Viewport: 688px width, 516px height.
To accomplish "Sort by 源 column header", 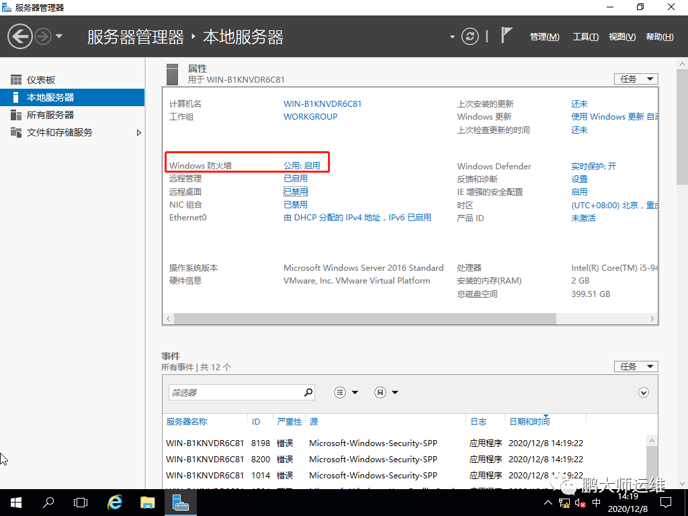I will click(x=314, y=422).
